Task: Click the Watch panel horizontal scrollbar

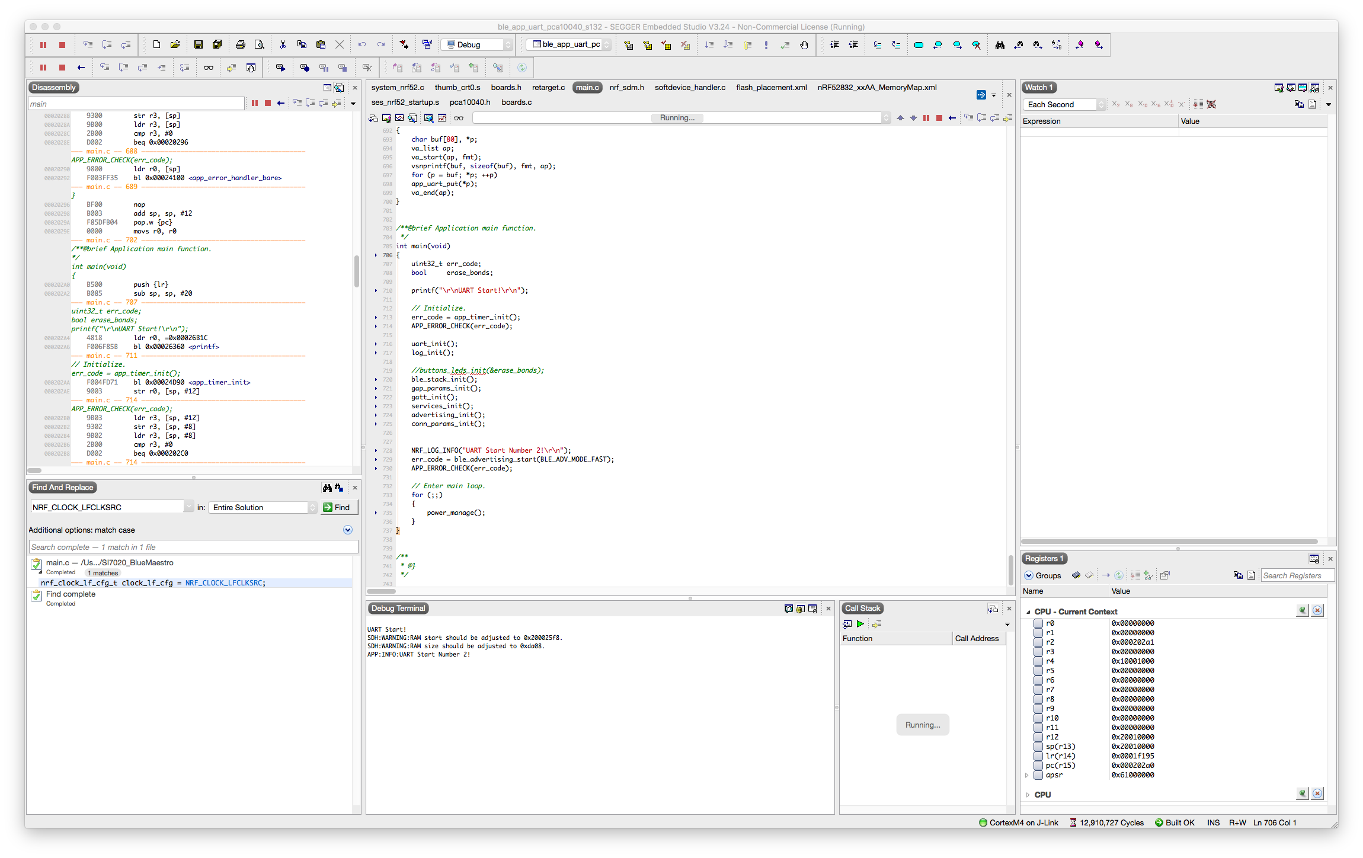Action: click(x=1169, y=542)
